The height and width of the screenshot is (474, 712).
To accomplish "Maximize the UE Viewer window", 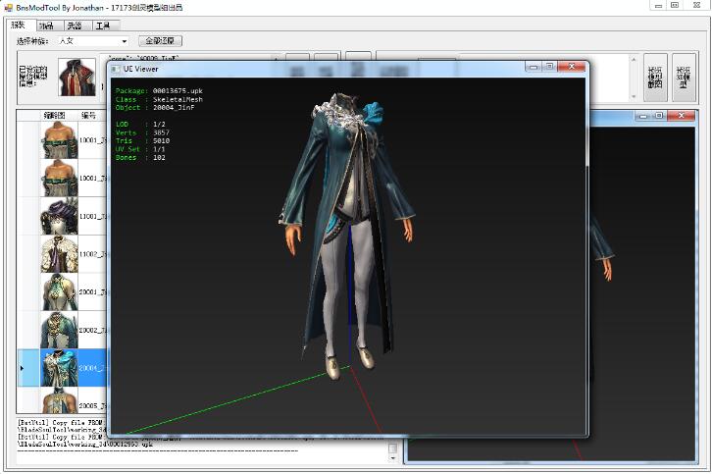I will click(x=551, y=68).
